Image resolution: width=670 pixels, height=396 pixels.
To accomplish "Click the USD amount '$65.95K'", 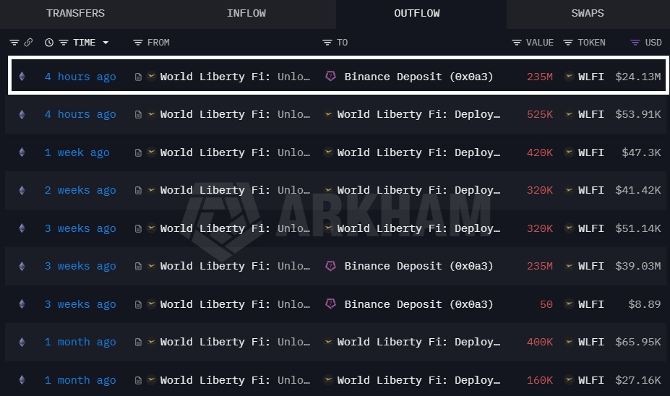I will point(638,343).
